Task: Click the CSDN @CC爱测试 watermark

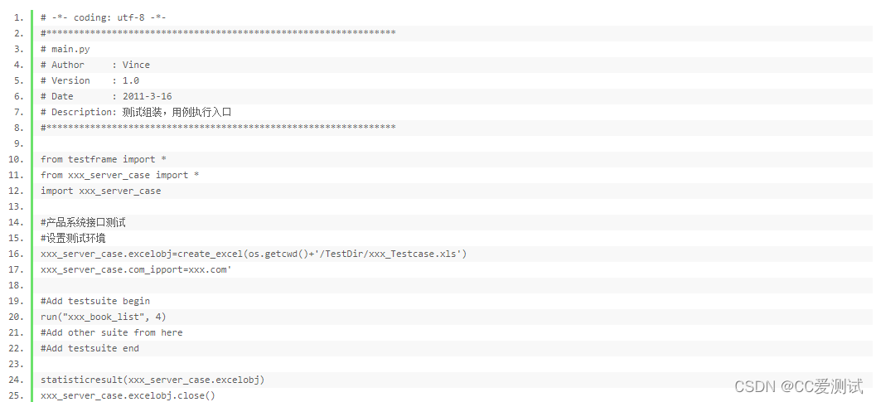Action: tap(799, 385)
